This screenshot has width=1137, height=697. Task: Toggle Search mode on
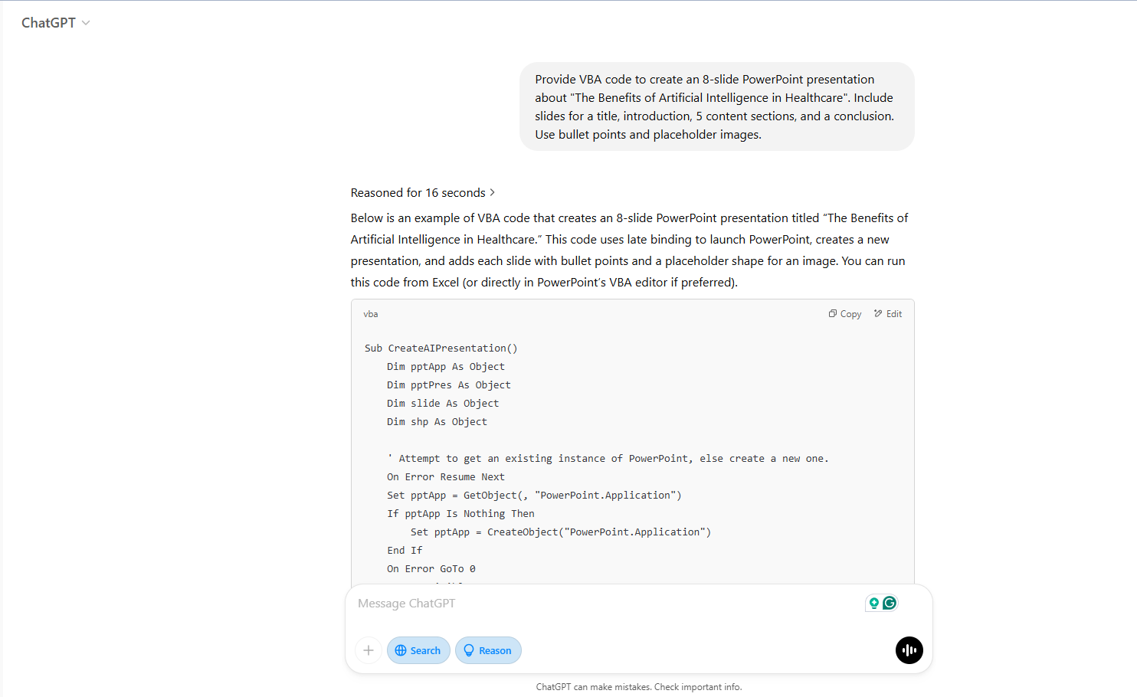click(418, 650)
